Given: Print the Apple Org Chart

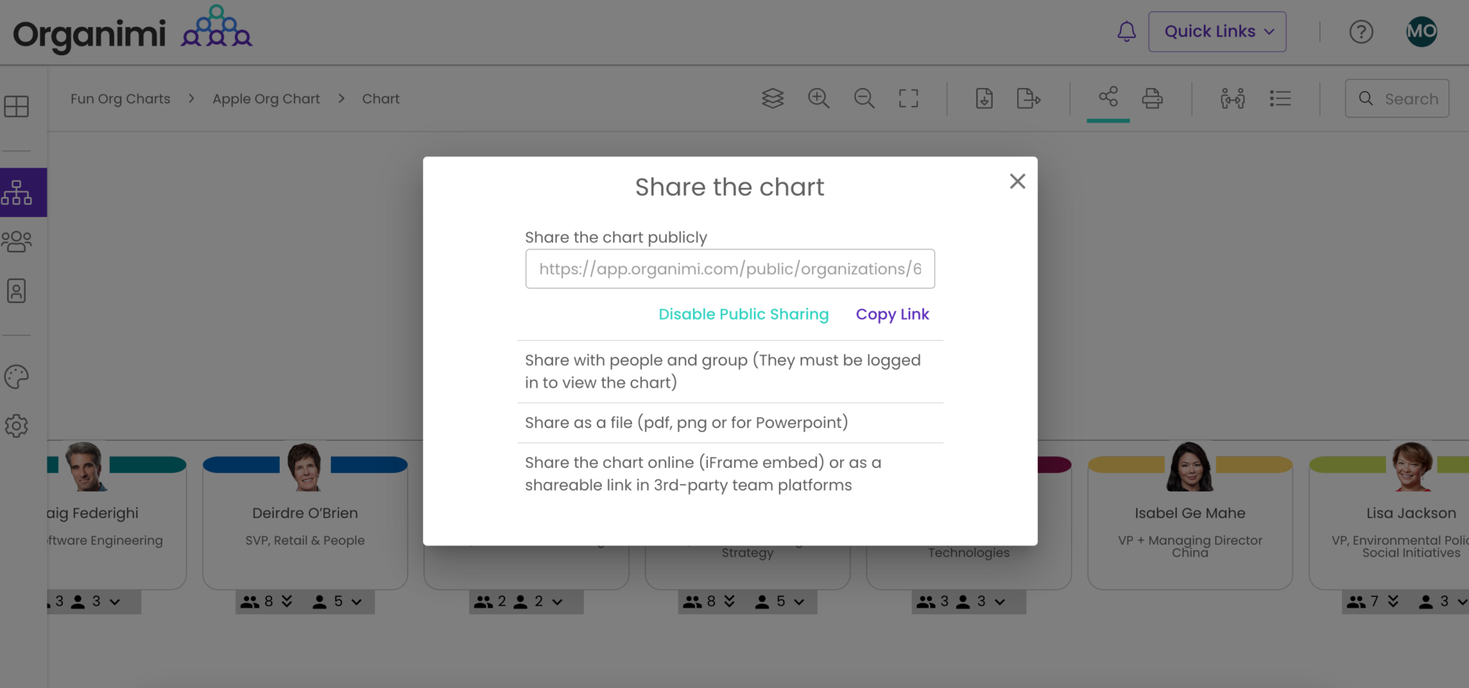Looking at the screenshot, I should click(x=1152, y=98).
